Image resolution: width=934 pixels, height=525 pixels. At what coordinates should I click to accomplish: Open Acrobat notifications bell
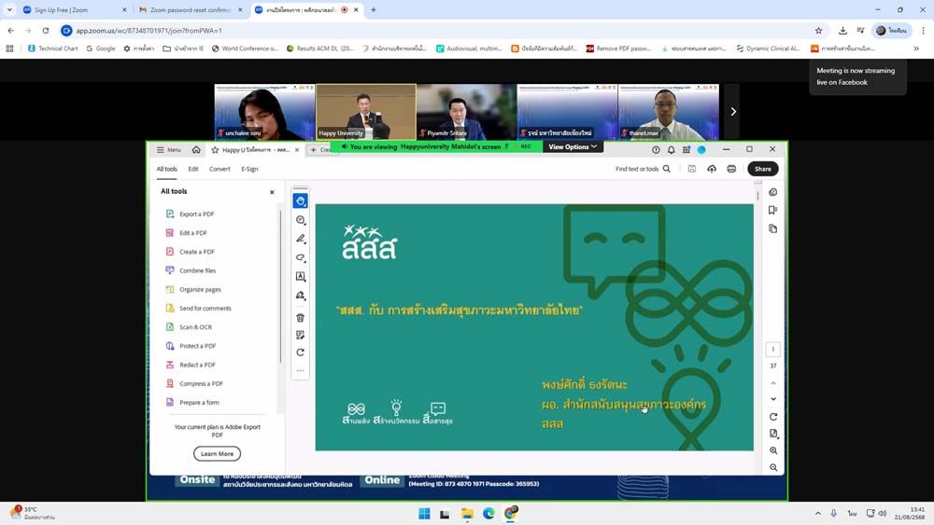pyautogui.click(x=672, y=150)
